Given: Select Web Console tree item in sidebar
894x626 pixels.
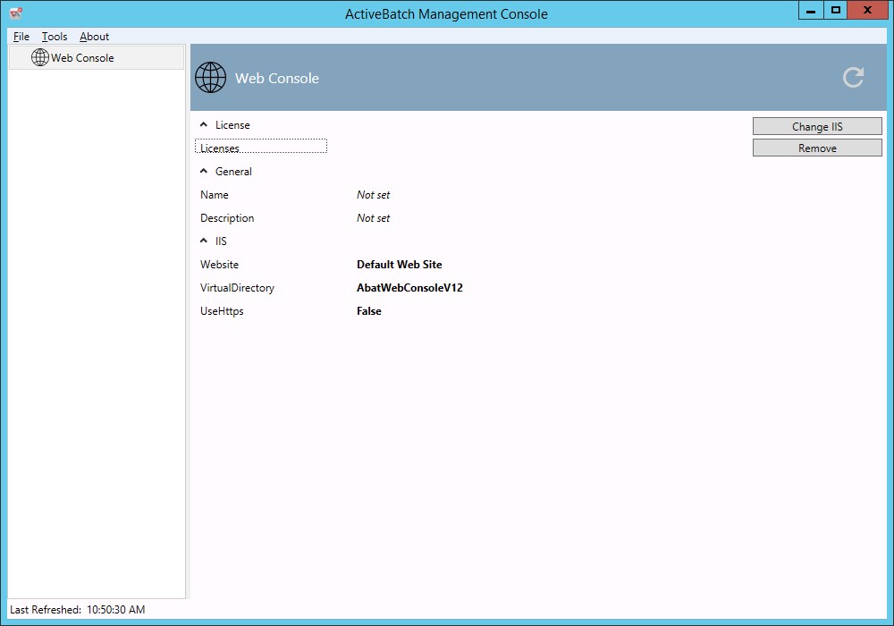Looking at the screenshot, I should point(97,57).
